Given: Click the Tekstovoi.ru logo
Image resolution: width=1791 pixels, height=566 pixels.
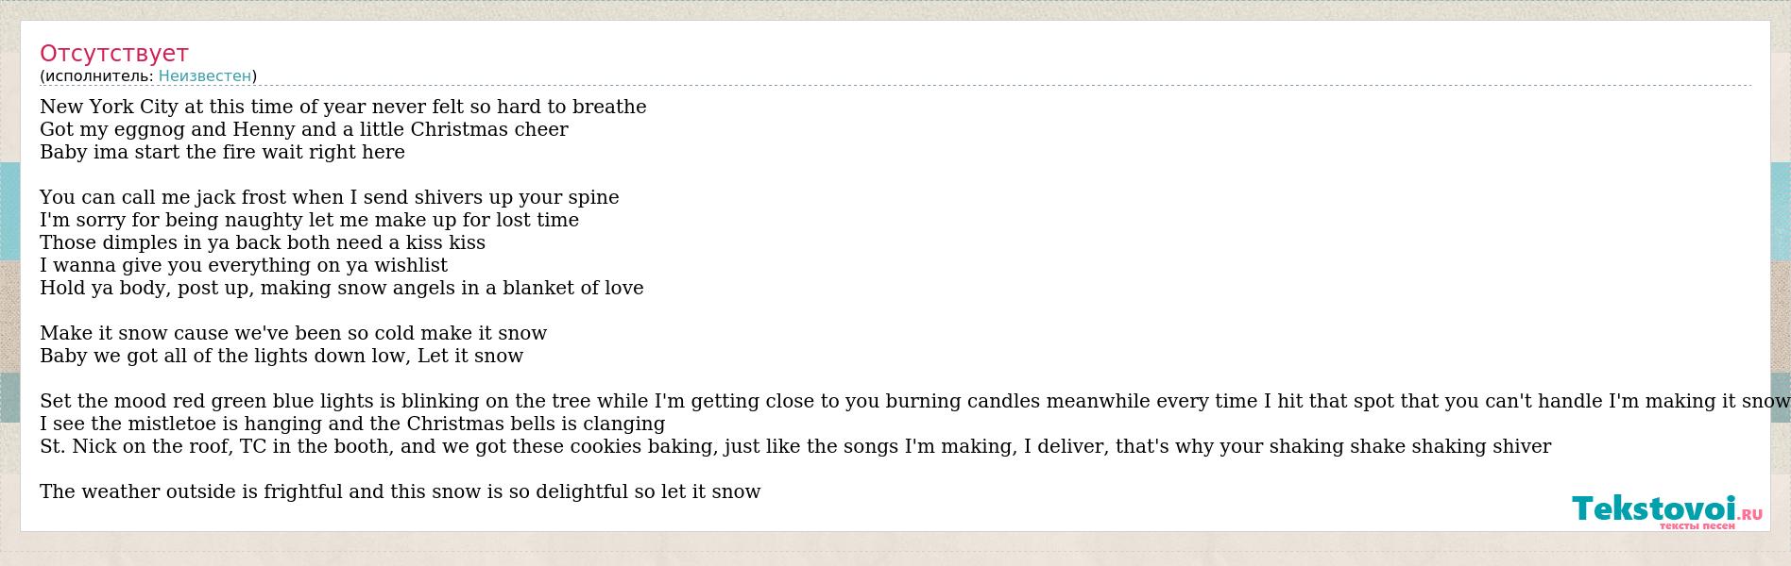Looking at the screenshot, I should [x=1667, y=510].
